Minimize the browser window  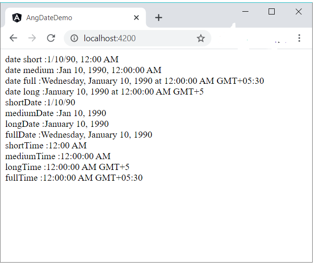coord(245,12)
